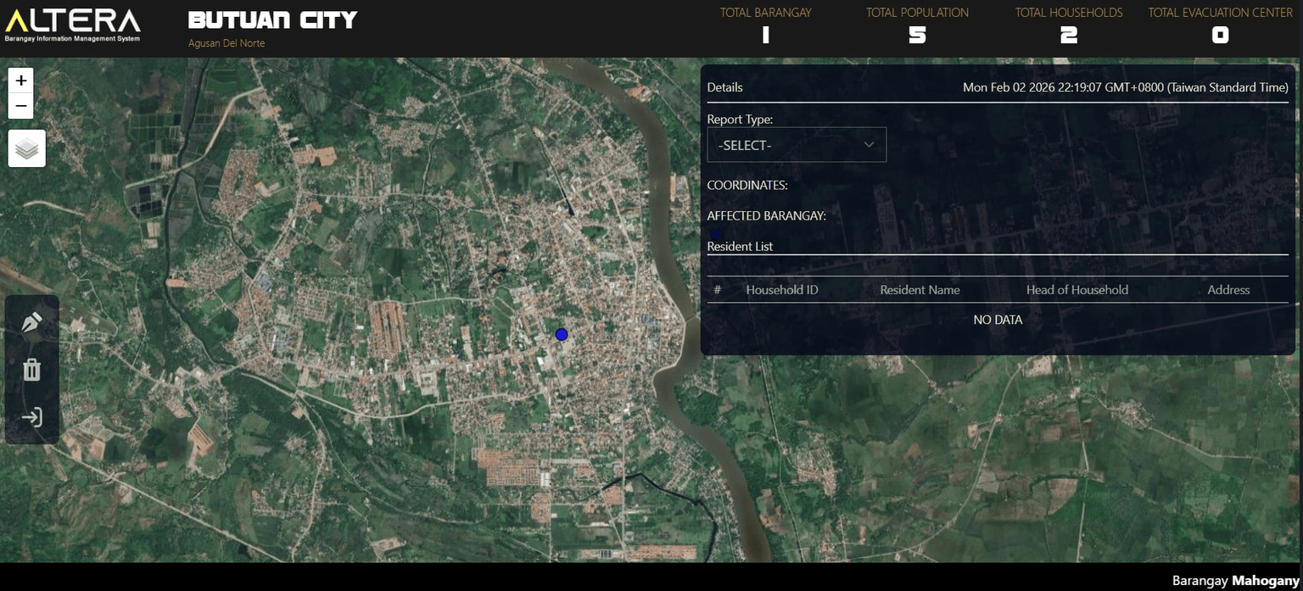
Task: Click the Household ID column header
Action: coord(782,290)
